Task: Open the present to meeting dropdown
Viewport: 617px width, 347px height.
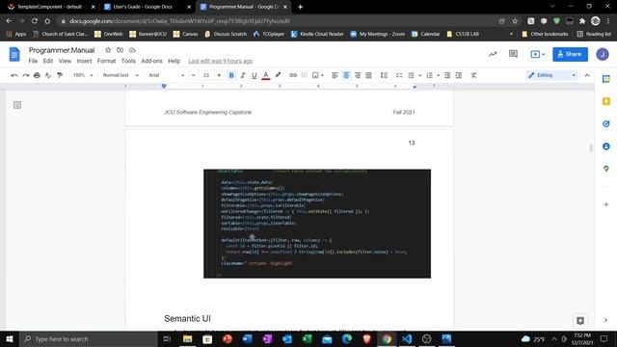Action: (x=538, y=54)
